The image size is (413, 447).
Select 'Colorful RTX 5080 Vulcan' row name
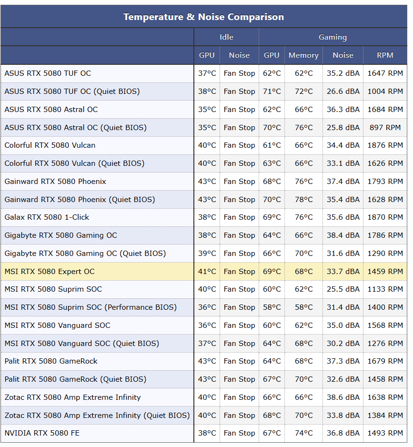point(50,145)
